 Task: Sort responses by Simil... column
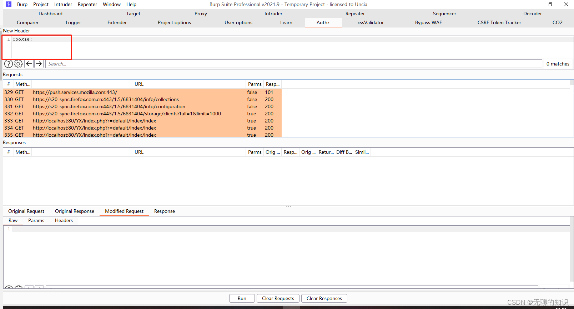362,152
